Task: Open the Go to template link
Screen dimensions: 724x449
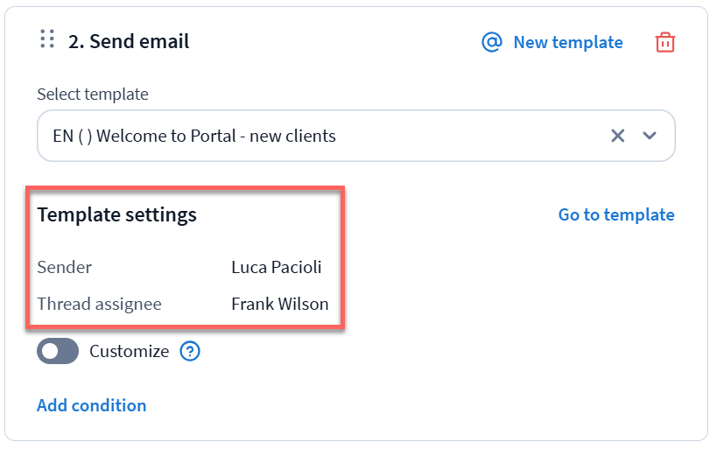Action: pyautogui.click(x=616, y=214)
